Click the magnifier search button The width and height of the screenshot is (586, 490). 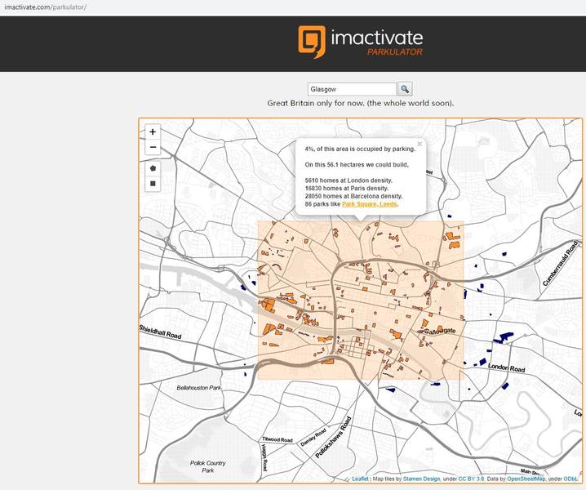point(405,89)
